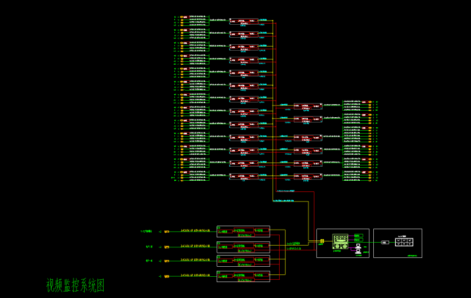The height and width of the screenshot is (298, 471).
Task: Select the lowest camera symbol in bottom-left group
Action: click(x=167, y=276)
